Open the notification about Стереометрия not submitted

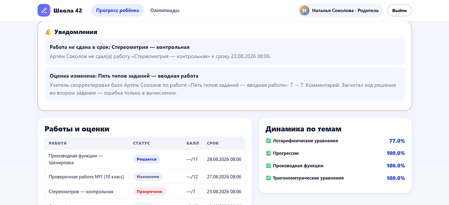click(x=225, y=51)
